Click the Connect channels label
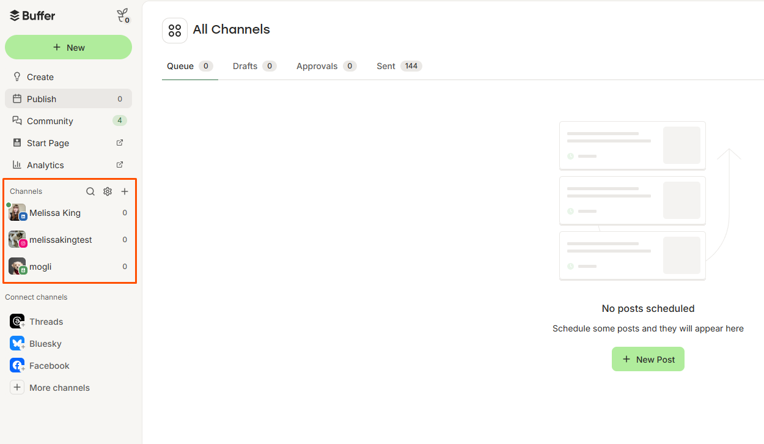 [36, 297]
